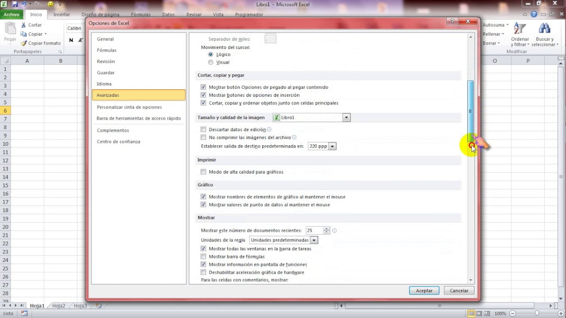This screenshot has width=566, height=318.
Task: Switch to the Programador ribbon tab
Action: 249,15
